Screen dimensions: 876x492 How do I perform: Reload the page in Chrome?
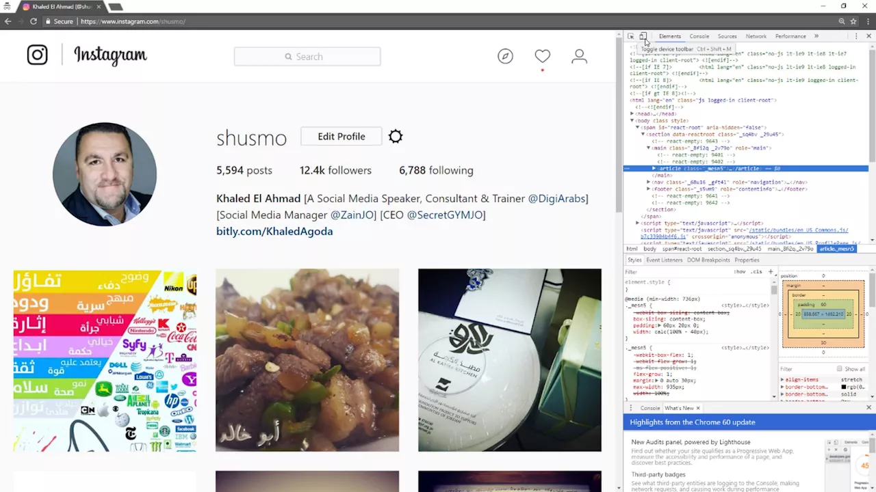point(33,21)
